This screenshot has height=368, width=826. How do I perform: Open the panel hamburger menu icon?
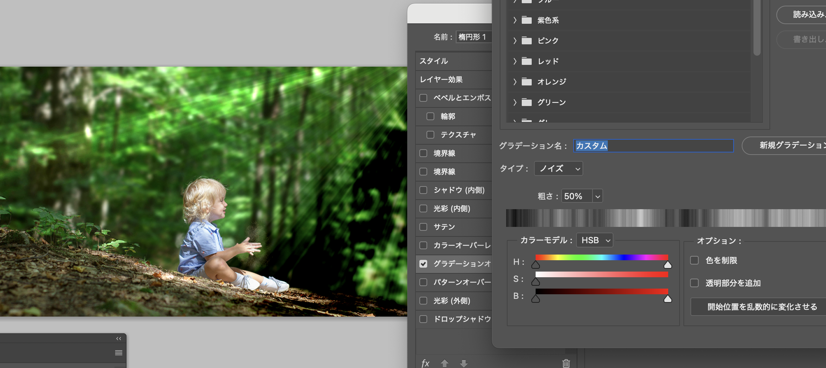point(119,353)
